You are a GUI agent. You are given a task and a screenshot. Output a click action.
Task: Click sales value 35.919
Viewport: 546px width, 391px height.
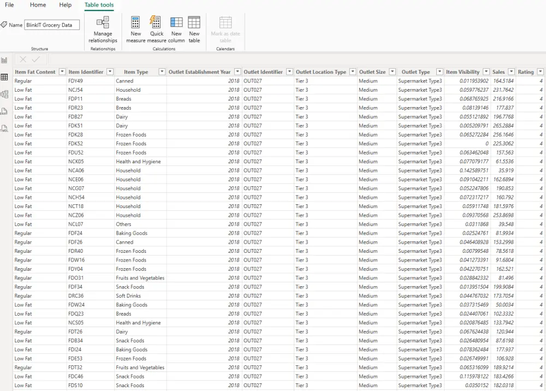506,170
